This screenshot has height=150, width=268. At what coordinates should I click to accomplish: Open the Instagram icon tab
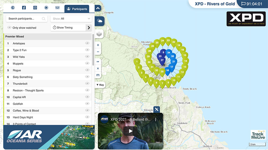pyautogui.click(x=35, y=8)
